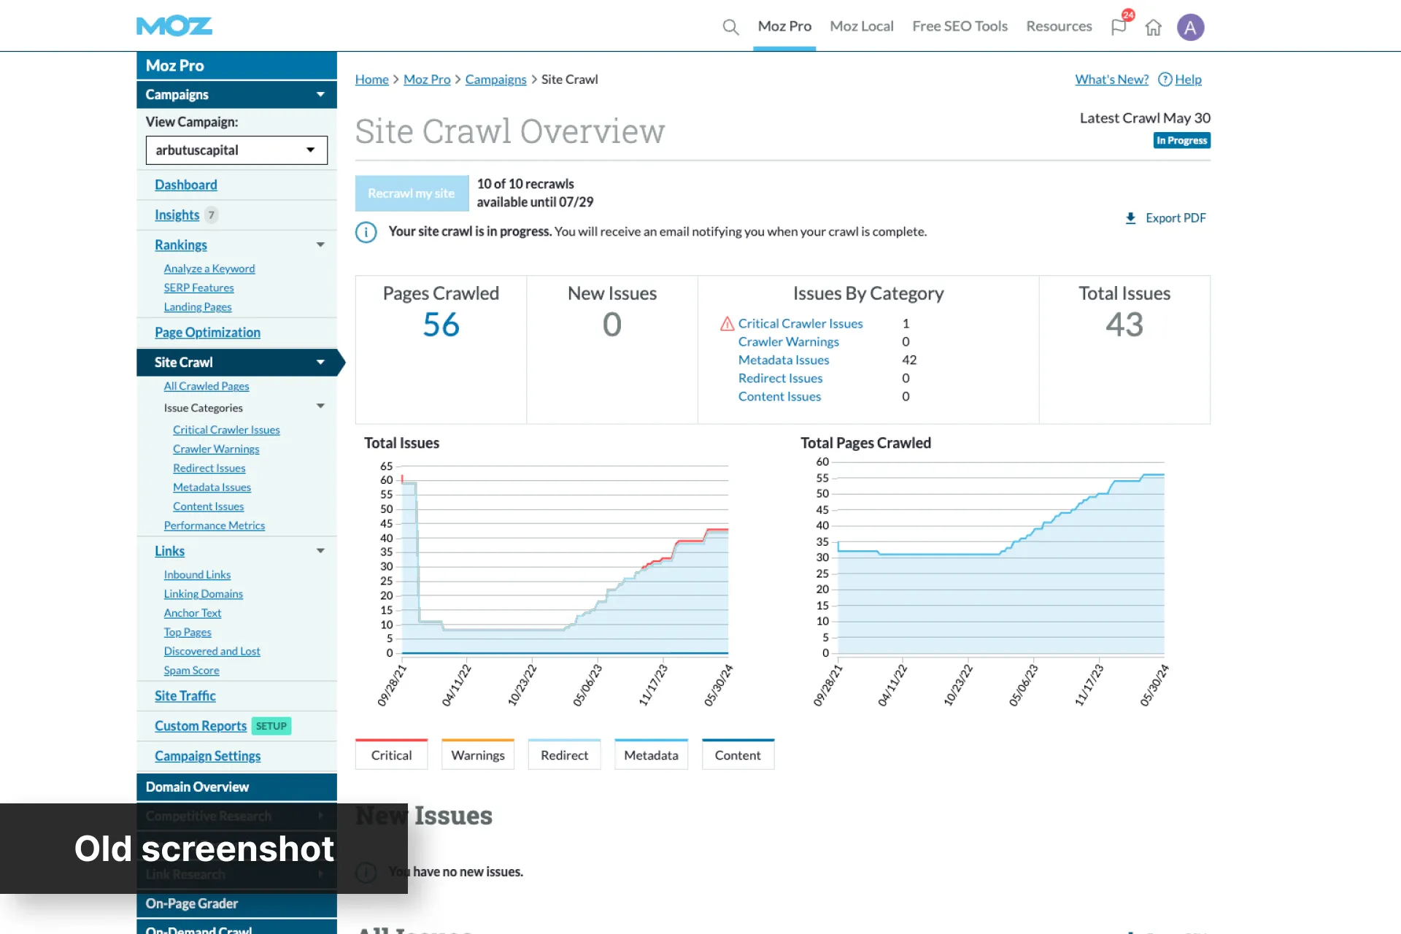Open the user avatar A menu
Image resolution: width=1401 pixels, height=934 pixels.
tap(1190, 27)
